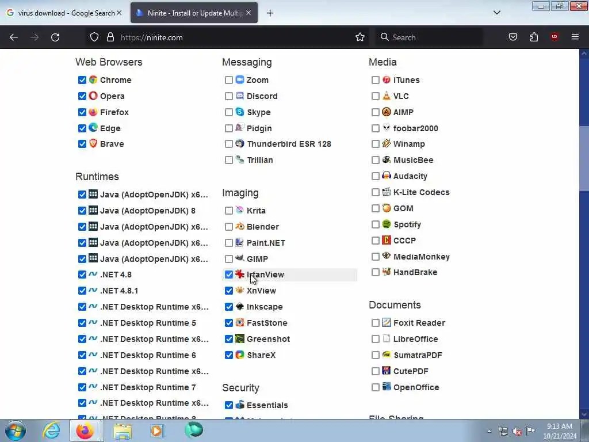
Task: Open Windows Explorer folder from taskbar
Action: [123, 430]
